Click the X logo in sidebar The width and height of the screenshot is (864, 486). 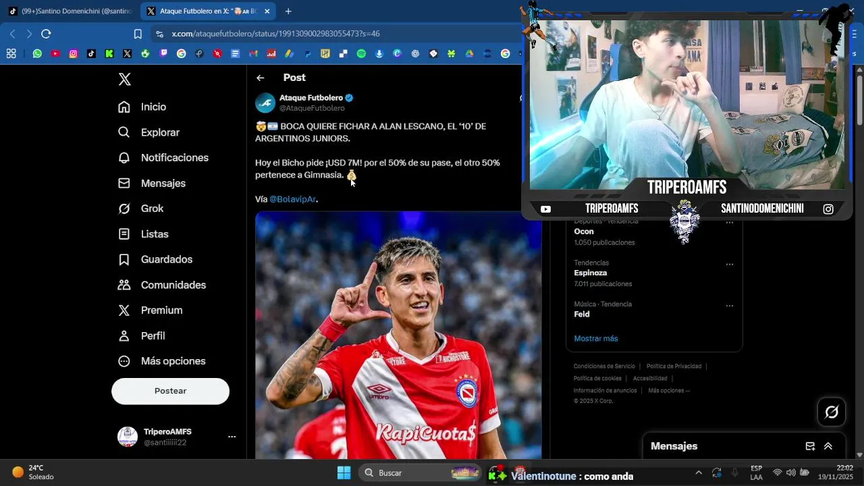pyautogui.click(x=124, y=79)
